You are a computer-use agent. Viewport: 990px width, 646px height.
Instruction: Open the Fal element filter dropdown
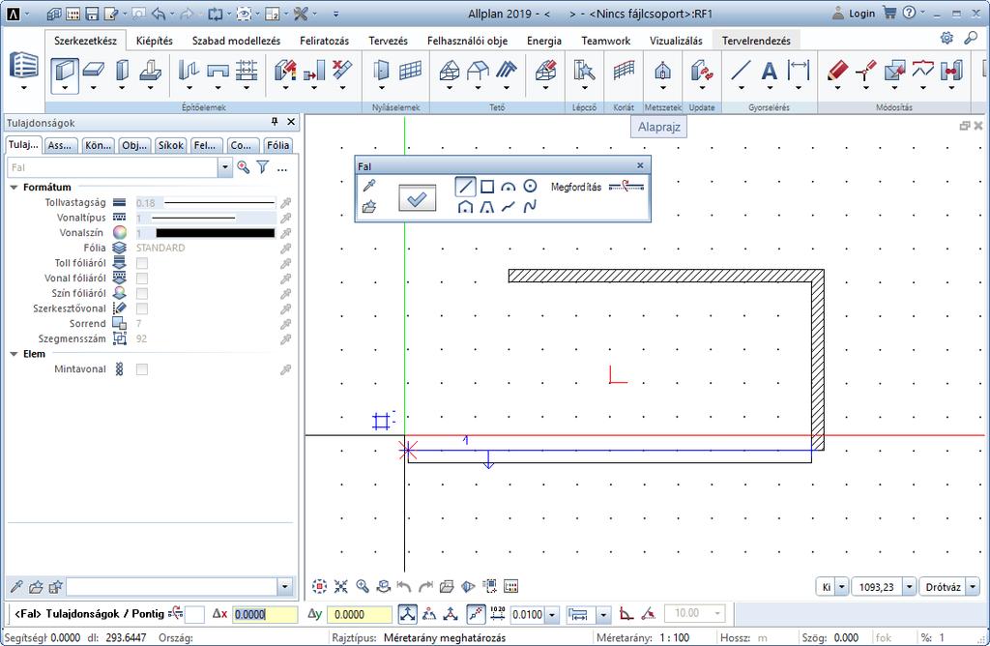point(225,167)
